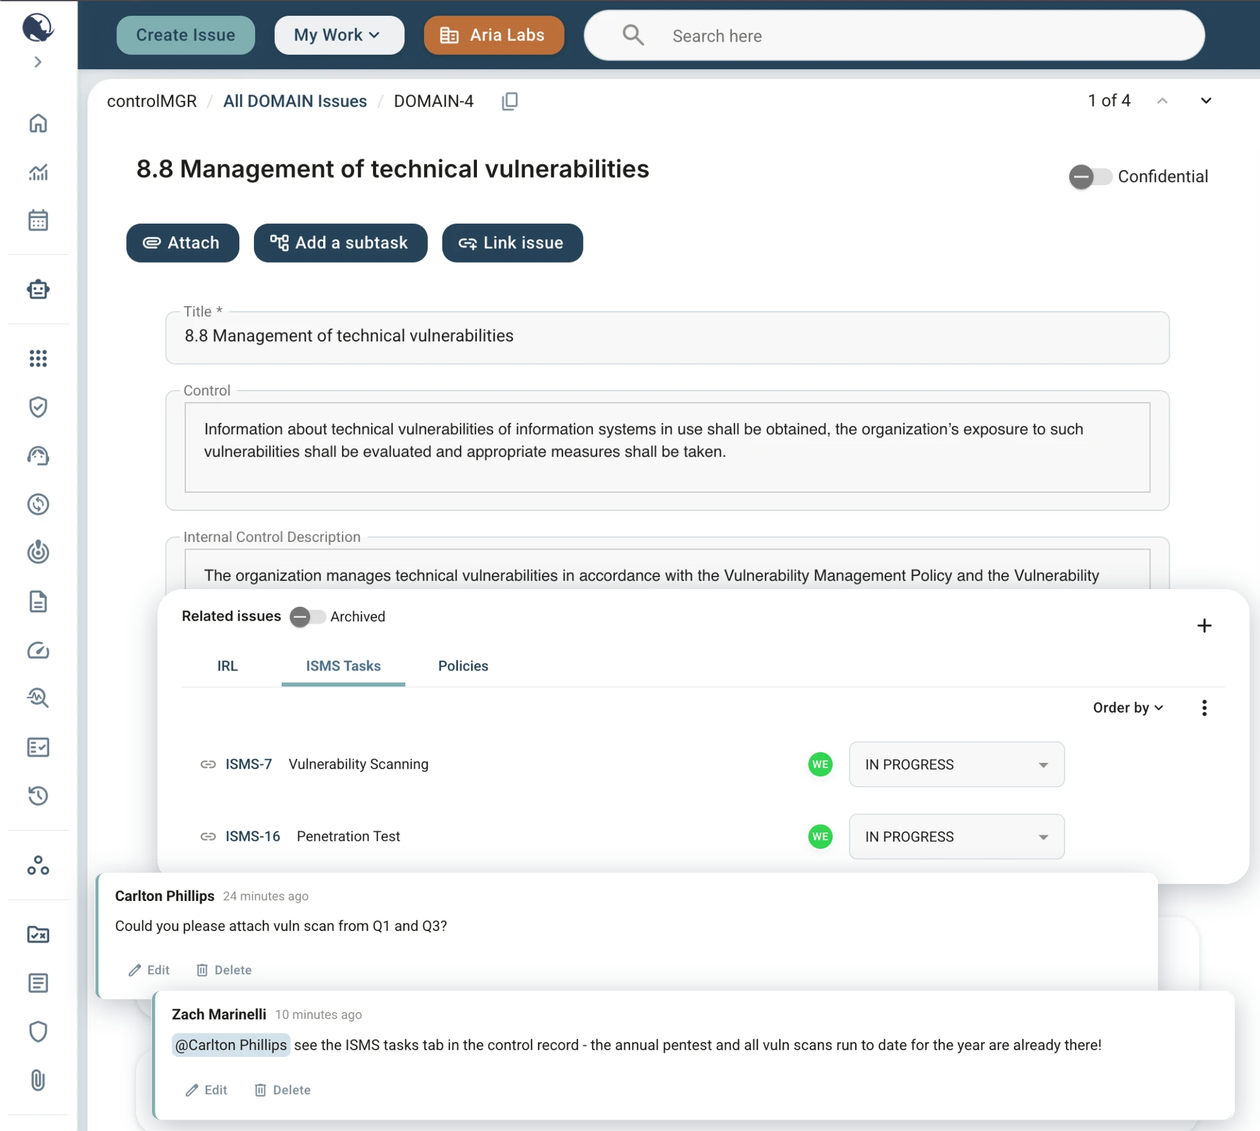Open the shield checkmark icon in the sidebar

(38, 407)
